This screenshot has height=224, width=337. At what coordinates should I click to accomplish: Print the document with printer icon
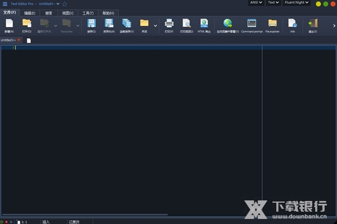(169, 23)
